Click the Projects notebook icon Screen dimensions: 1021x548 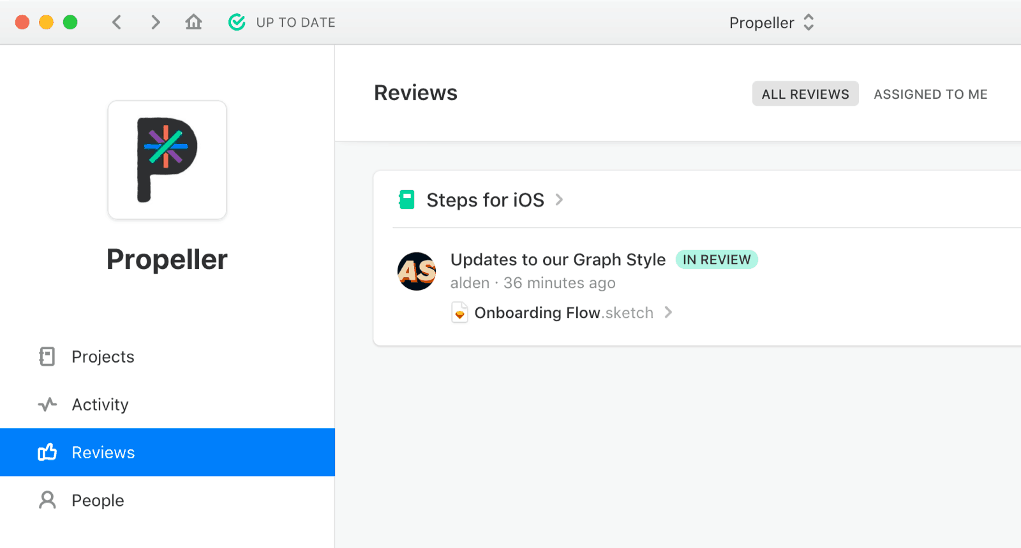(47, 356)
